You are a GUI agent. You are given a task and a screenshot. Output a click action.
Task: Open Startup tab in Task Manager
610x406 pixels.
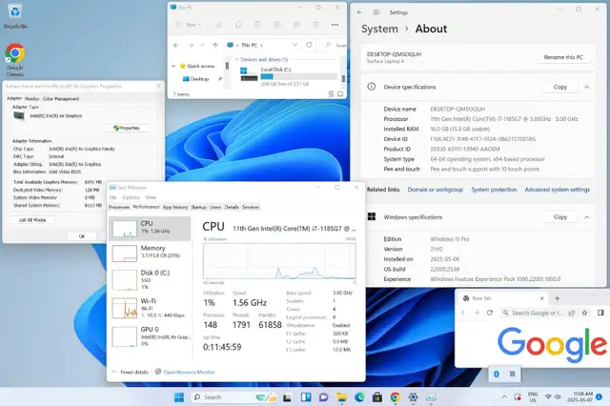pyautogui.click(x=199, y=207)
